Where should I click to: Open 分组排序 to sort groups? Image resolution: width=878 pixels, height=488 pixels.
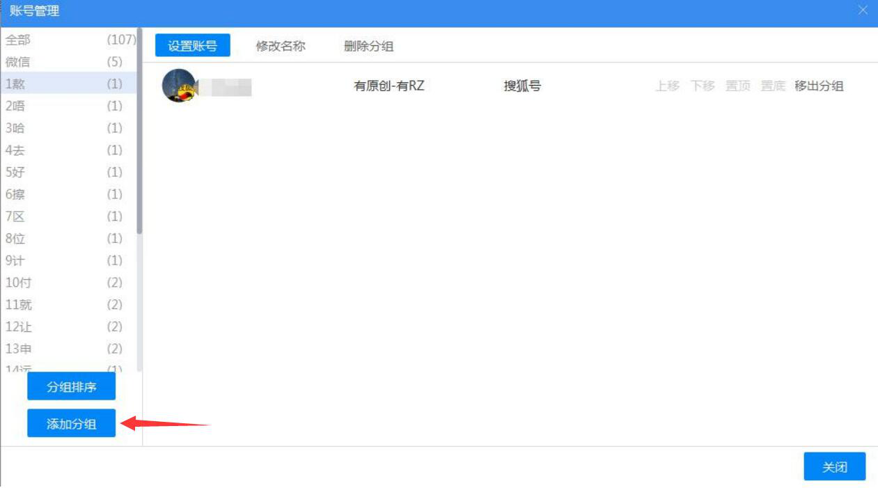pos(70,386)
